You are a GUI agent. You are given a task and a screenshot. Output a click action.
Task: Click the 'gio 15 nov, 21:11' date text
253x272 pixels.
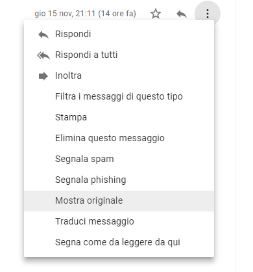(x=65, y=14)
